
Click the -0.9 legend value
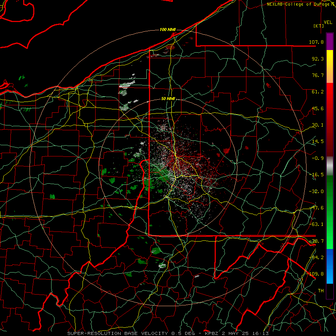318,158
